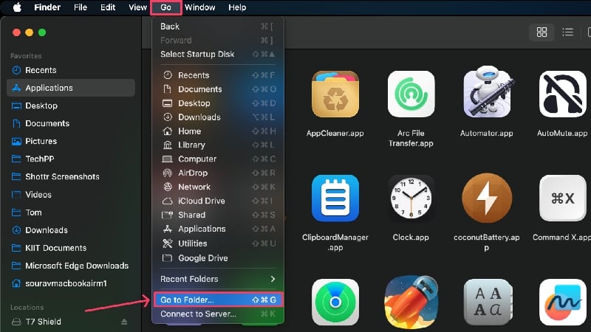
Task: Select T7 Shield under Locations
Action: pos(71,322)
